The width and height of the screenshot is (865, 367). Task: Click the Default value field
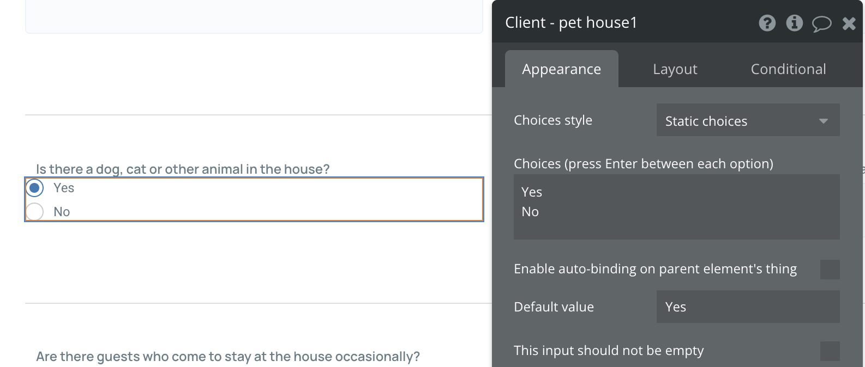coord(747,307)
